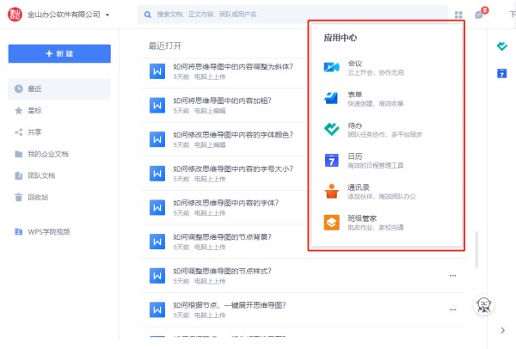The height and width of the screenshot is (349, 516).
Task: Open more options for 如何调整思维导图的节点样式?
Action: (453, 276)
